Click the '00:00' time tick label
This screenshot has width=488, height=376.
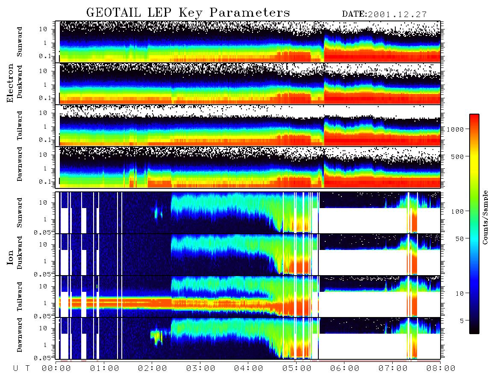pyautogui.click(x=56, y=369)
